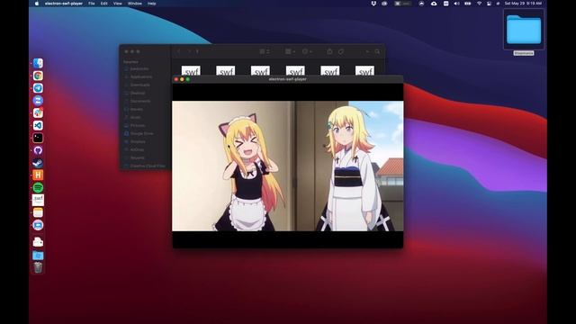The image size is (576, 324).
Task: Change the Finder view mode switcher
Action: click(x=265, y=51)
